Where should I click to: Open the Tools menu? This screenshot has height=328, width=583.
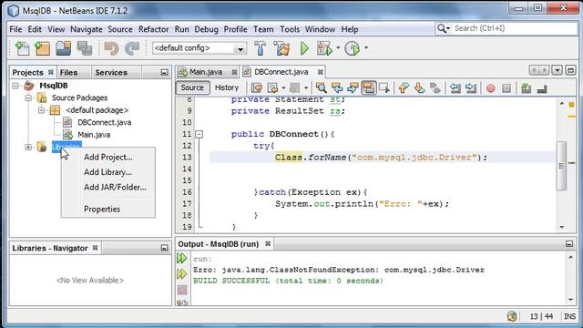290,29
